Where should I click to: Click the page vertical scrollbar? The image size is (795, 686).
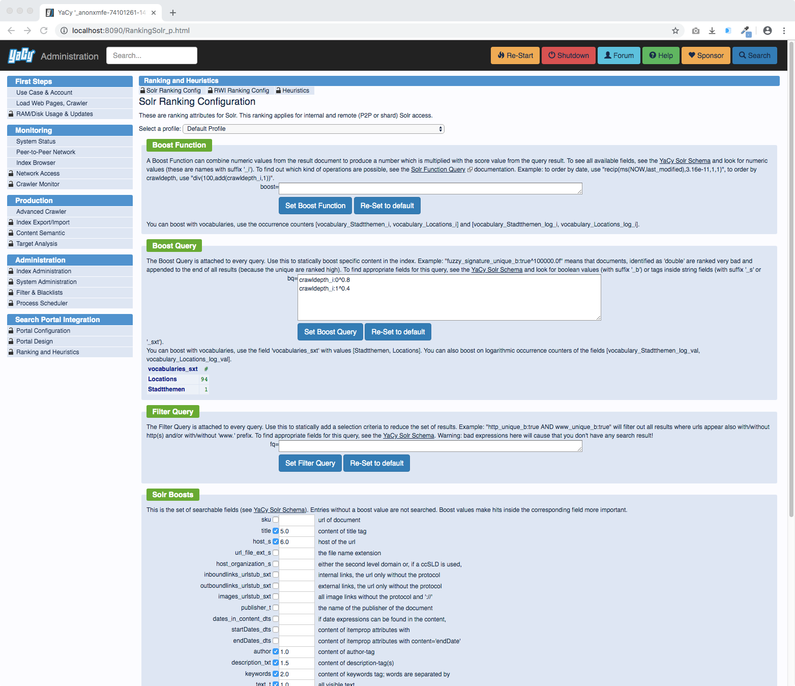[791, 279]
